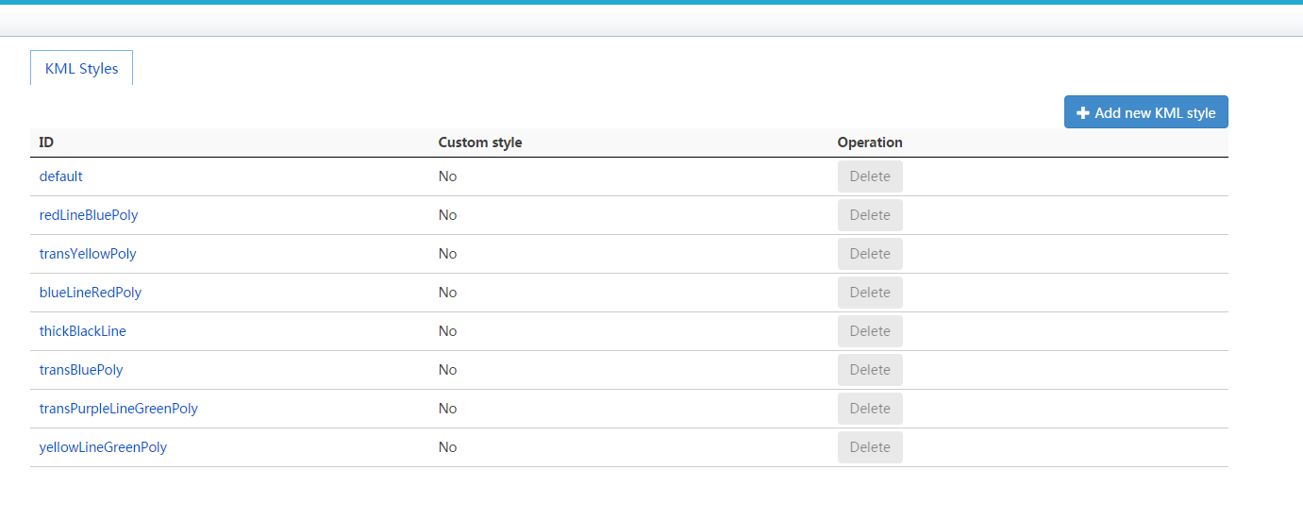Image resolution: width=1303 pixels, height=520 pixels.
Task: Click Delete in the transYellowPoly row
Action: [870, 254]
